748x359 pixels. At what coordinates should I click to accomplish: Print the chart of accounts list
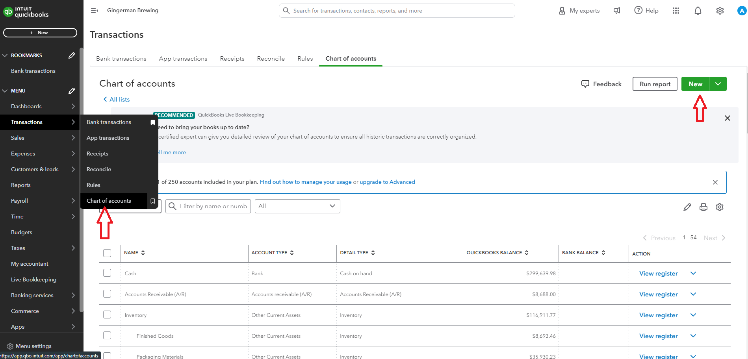(703, 207)
